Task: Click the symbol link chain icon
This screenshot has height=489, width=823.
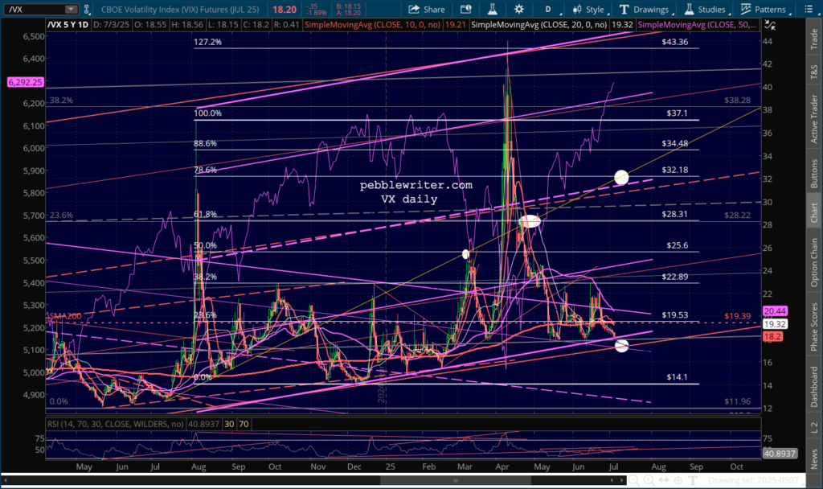Action: pos(87,10)
